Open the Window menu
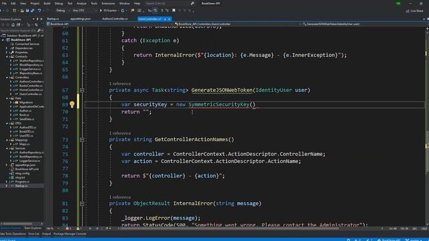Image resolution: width=429 pixels, height=241 pixels. click(125, 3)
